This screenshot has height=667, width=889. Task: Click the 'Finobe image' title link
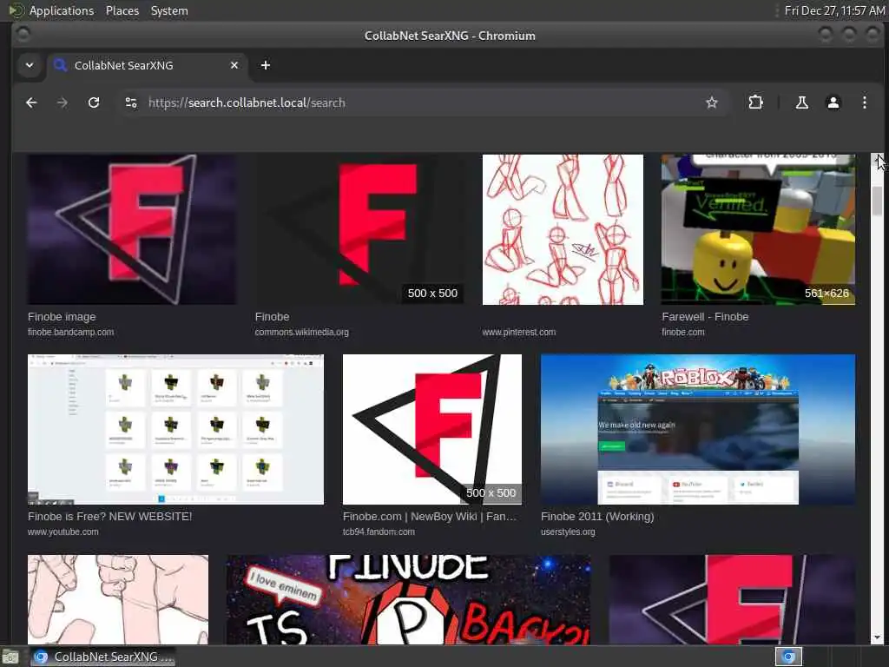(x=62, y=317)
